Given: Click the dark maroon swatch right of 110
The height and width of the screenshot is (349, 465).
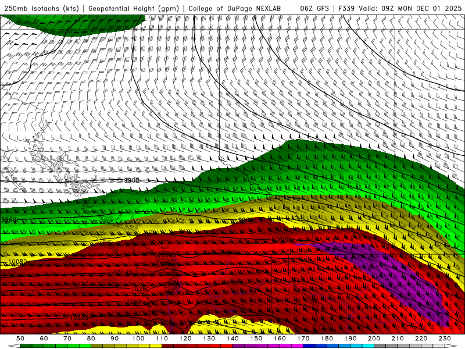Looking at the screenshot, I should click(168, 346).
